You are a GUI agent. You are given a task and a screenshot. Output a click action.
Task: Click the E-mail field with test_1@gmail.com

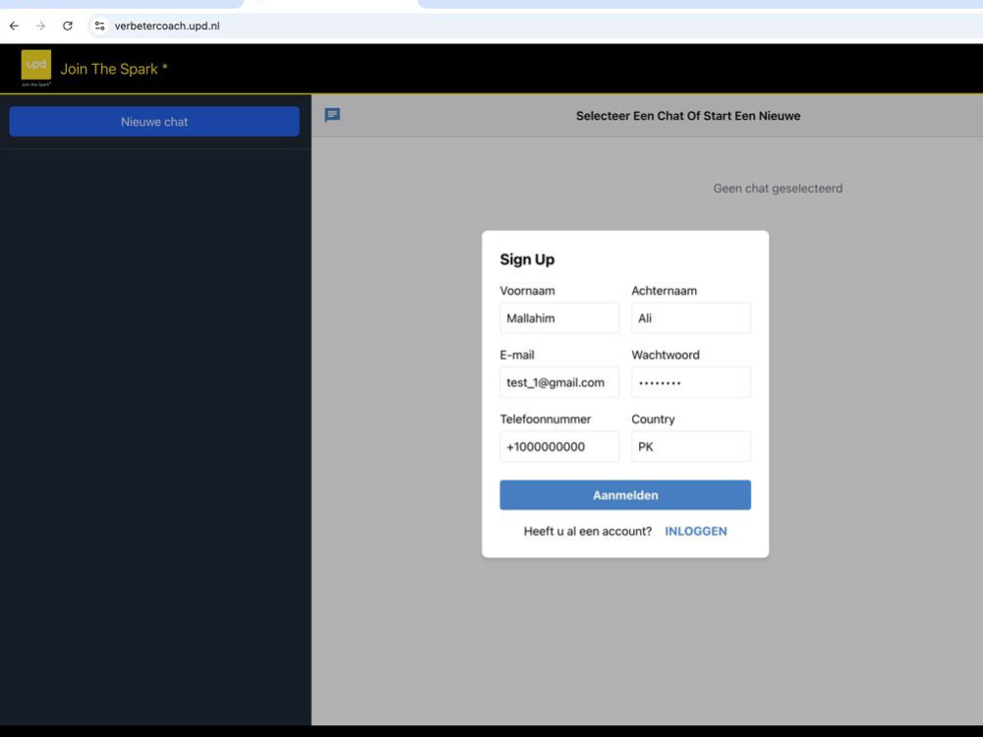[559, 382]
